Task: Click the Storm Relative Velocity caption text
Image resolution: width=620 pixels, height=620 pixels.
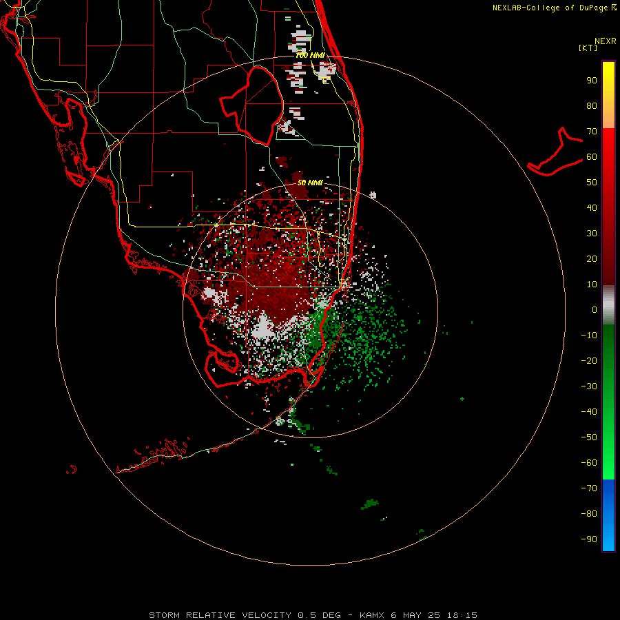Action: (x=313, y=615)
